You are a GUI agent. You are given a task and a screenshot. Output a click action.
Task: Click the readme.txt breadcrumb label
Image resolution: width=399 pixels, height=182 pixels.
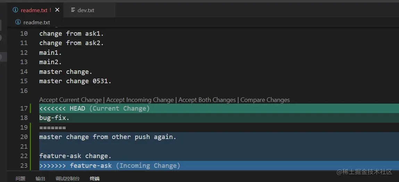(37, 22)
